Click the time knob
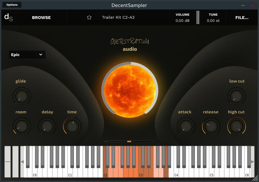The width and height of the screenshot is (259, 182). tap(72, 126)
